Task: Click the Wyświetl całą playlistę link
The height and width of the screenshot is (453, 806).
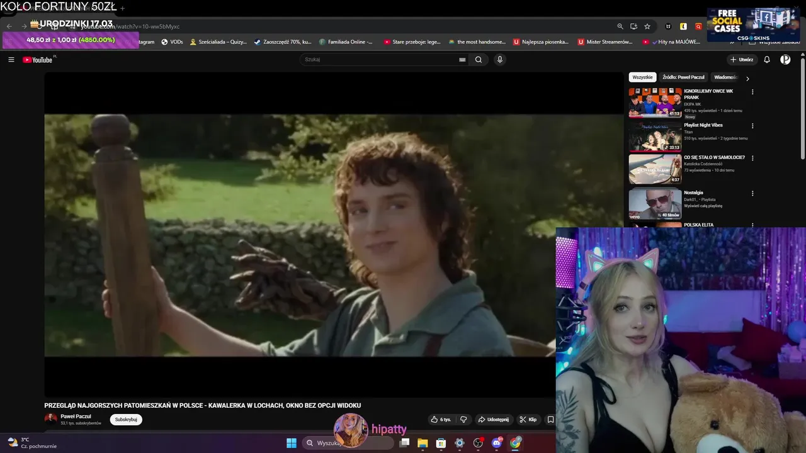Action: pyautogui.click(x=703, y=206)
